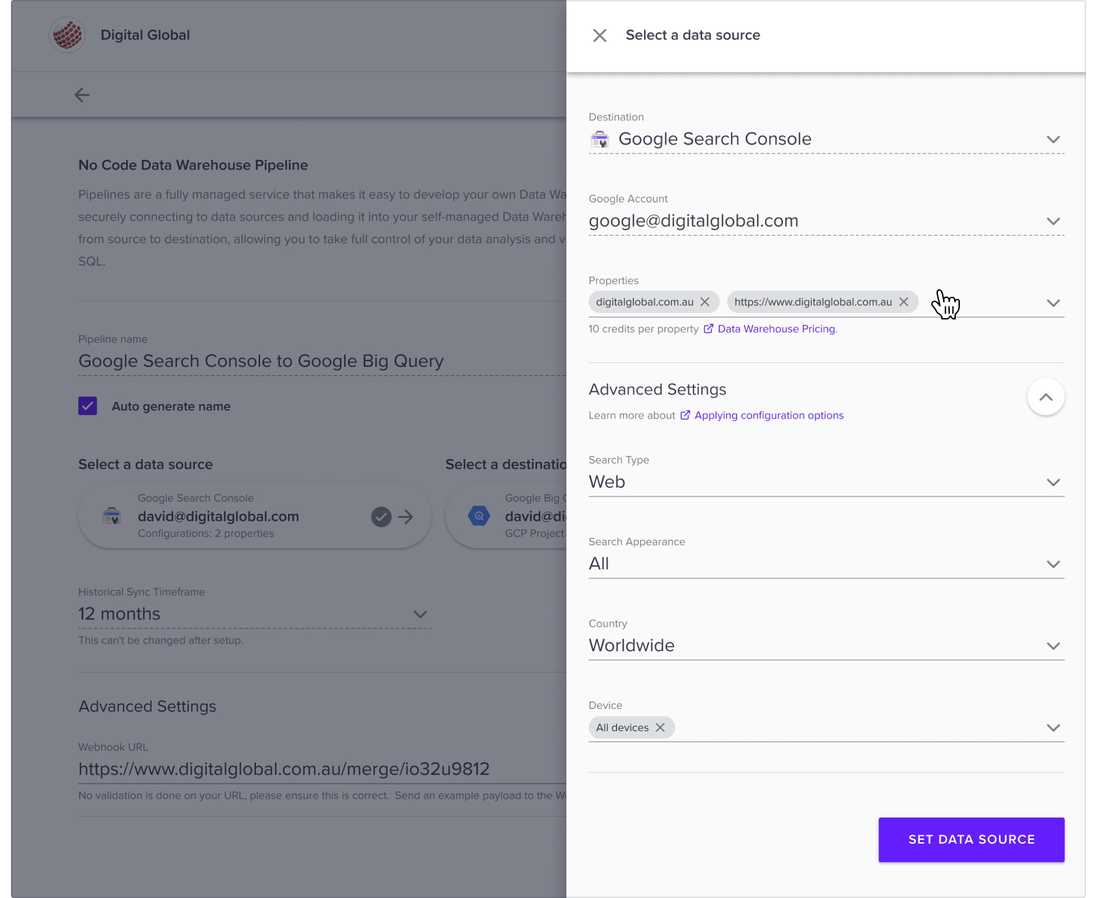Click the Set Data Source button

[x=971, y=840]
